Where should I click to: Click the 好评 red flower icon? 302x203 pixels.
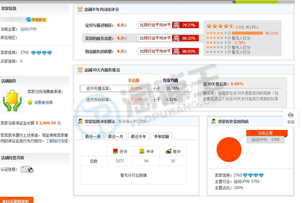(x=115, y=151)
